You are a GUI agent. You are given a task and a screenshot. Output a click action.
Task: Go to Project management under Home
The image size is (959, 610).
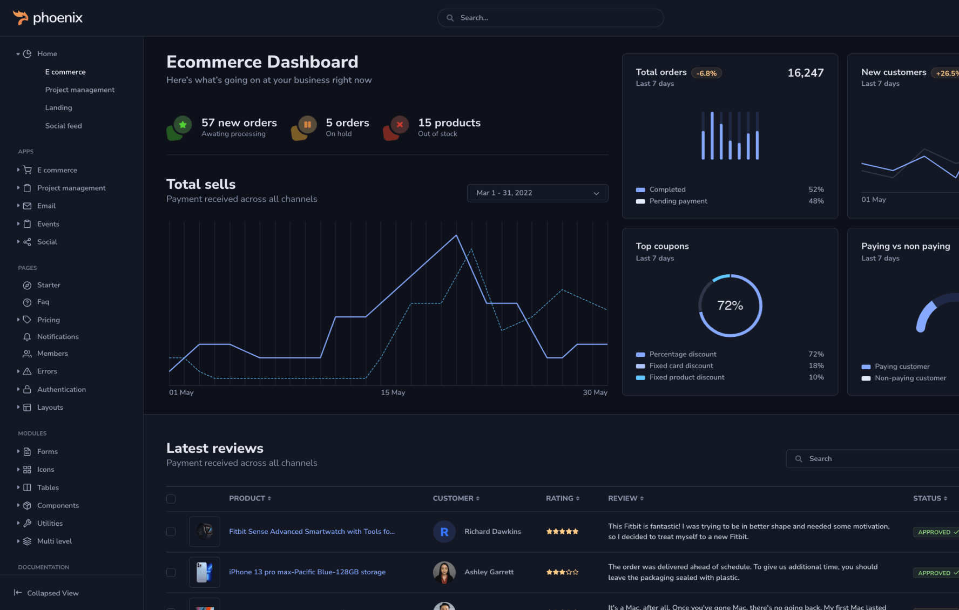pyautogui.click(x=80, y=90)
